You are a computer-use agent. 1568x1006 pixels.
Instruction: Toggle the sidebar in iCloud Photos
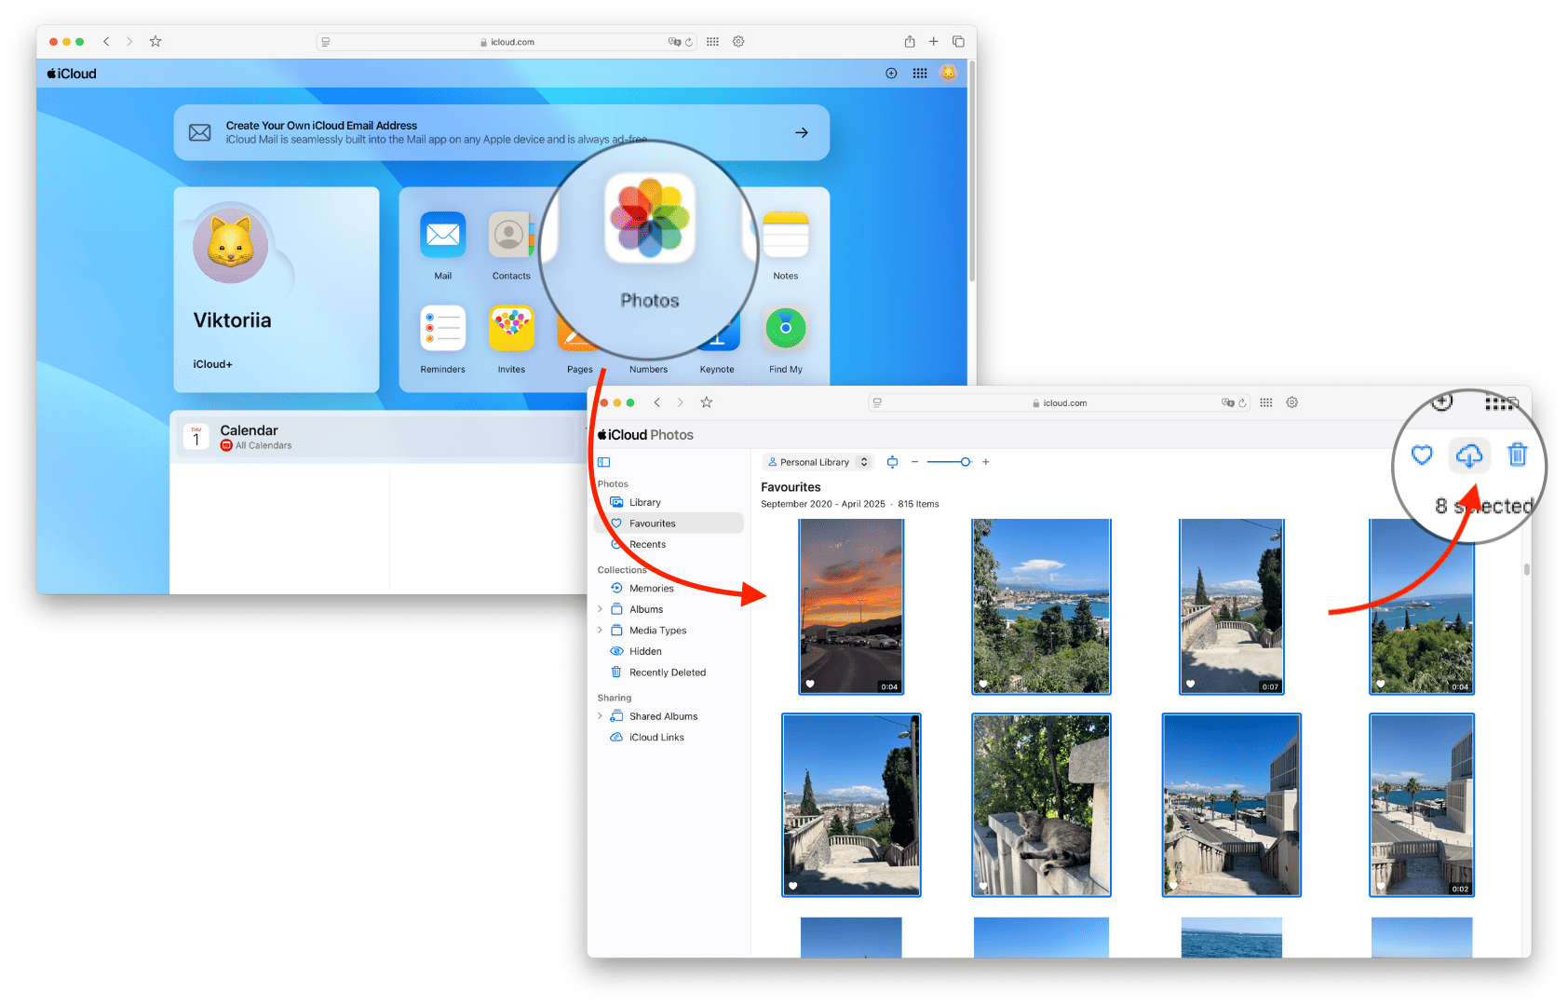click(x=603, y=462)
